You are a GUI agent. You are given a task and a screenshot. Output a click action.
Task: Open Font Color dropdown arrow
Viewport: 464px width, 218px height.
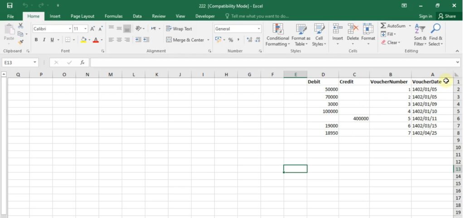[101, 40]
